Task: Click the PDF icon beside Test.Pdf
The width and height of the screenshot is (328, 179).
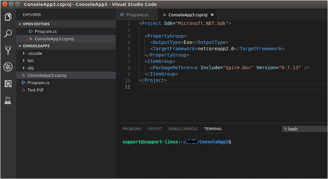Action: pos(23,90)
